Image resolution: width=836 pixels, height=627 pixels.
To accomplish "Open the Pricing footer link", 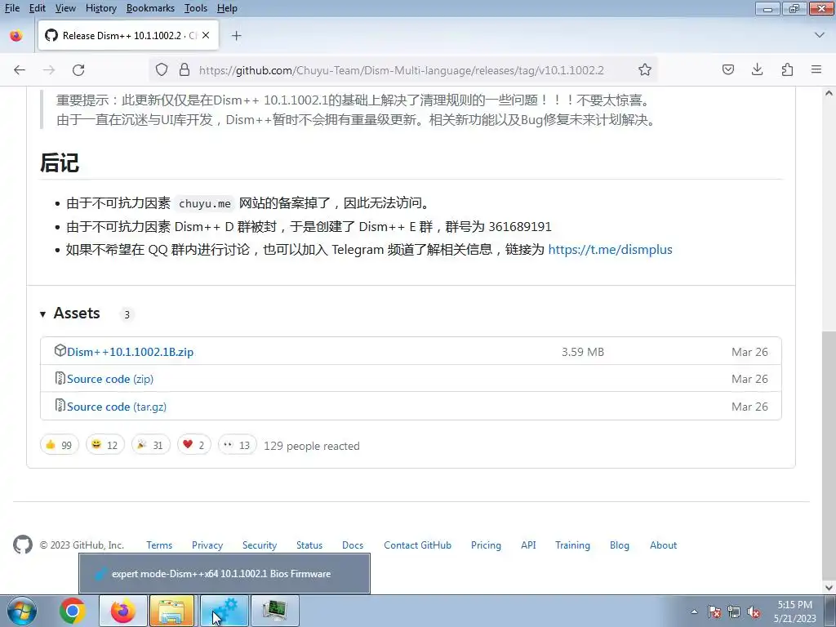I will 486,545.
